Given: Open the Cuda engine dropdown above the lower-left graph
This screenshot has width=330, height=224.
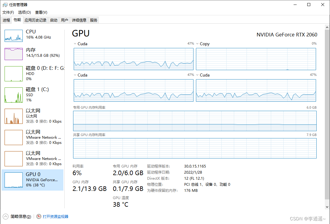Looking at the screenshot, I should 75,75.
